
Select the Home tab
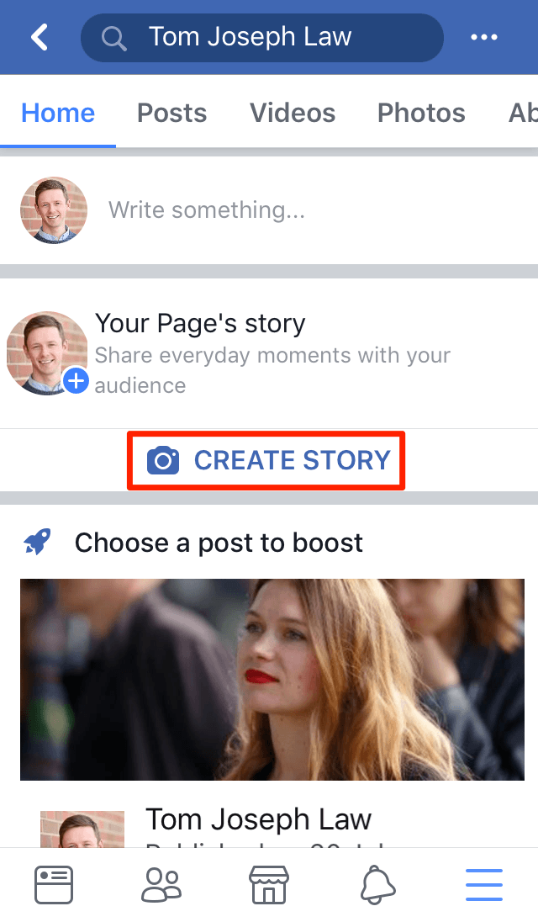[57, 112]
